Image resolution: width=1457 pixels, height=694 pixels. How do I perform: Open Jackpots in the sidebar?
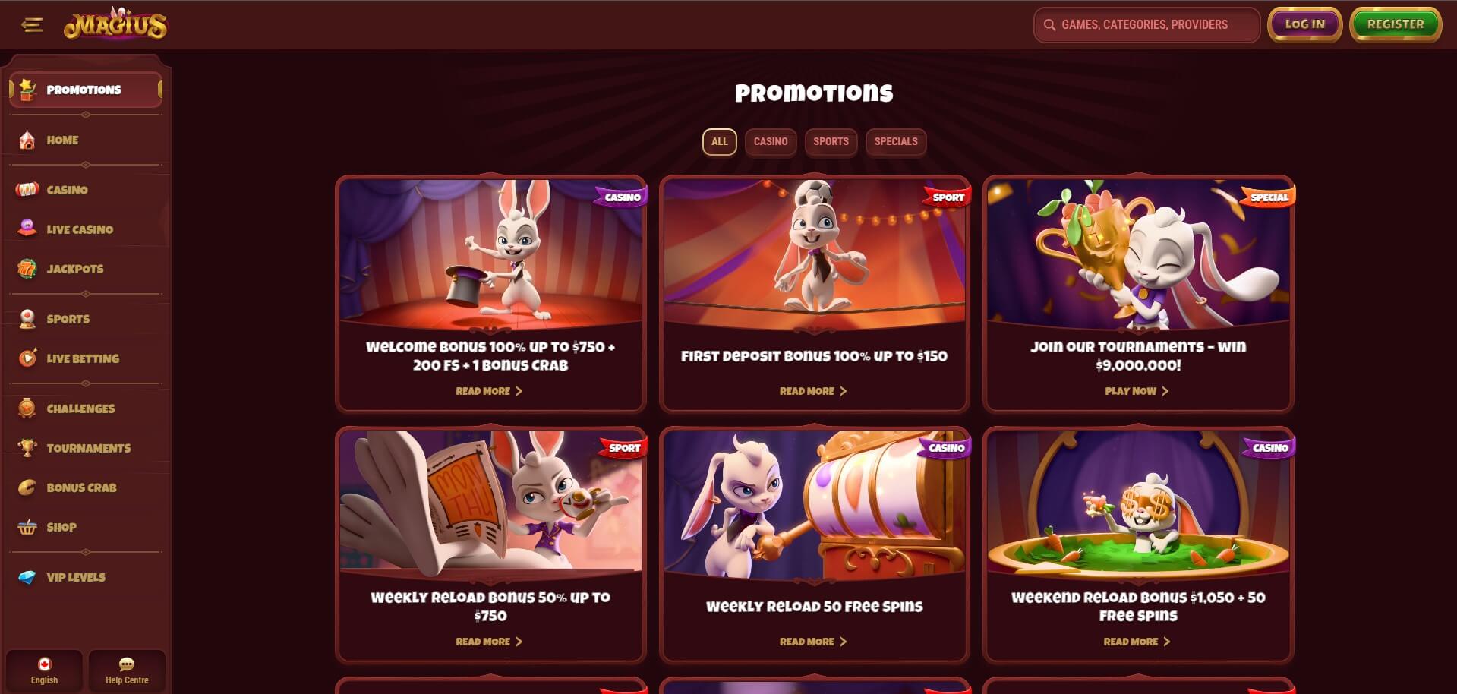(x=74, y=269)
